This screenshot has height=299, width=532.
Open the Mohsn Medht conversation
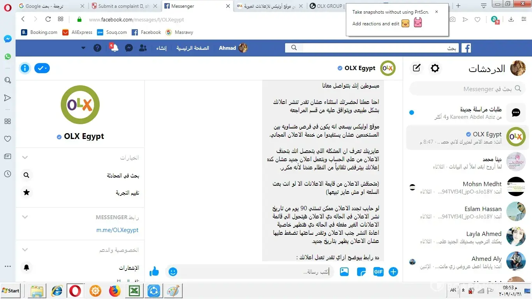tap(467, 188)
